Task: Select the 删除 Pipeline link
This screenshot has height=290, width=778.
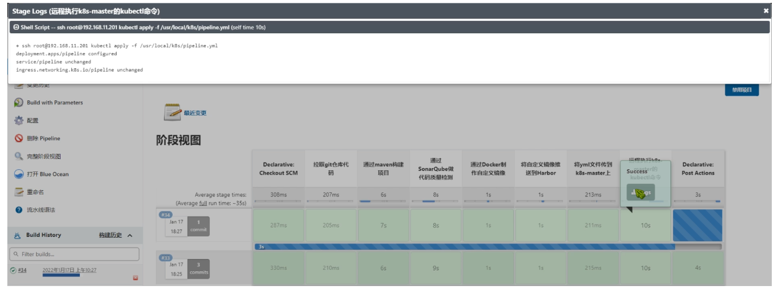Action: pos(44,138)
